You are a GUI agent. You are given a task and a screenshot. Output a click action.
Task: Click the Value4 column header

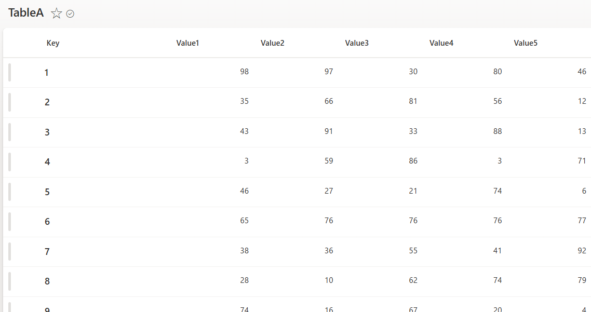coord(441,43)
